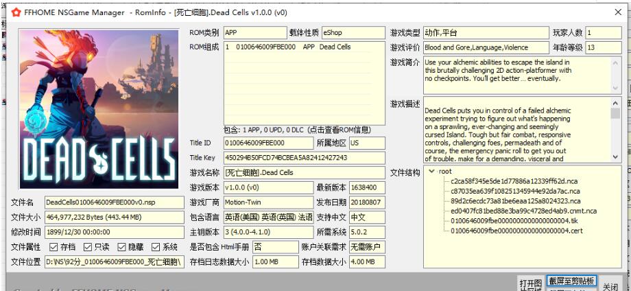The width and height of the screenshot is (631, 291).
Task: Click the 载体性质 field showing eShop
Action: (353, 33)
